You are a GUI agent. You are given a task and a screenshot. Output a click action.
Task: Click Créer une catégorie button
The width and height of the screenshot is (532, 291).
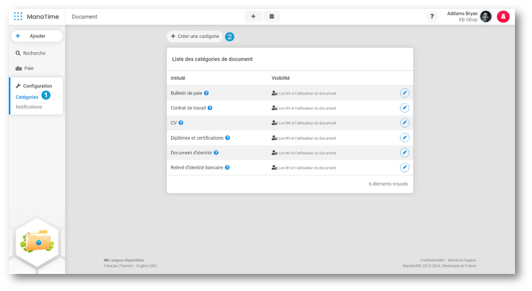pos(195,36)
